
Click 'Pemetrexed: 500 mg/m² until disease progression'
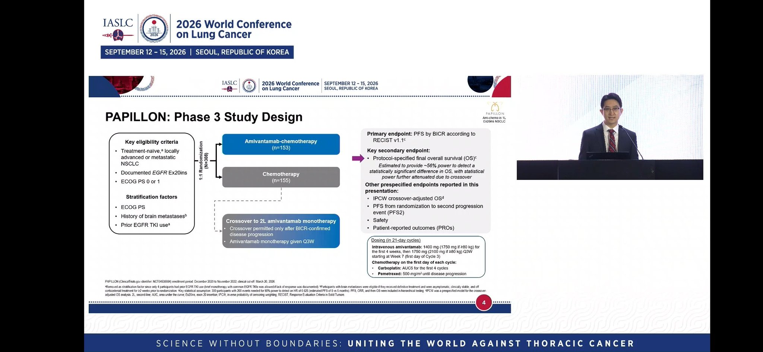click(422, 274)
